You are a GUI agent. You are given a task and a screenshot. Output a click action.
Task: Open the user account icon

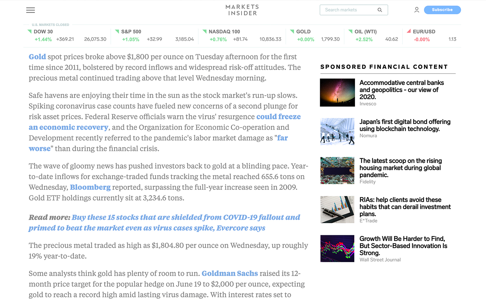417,10
